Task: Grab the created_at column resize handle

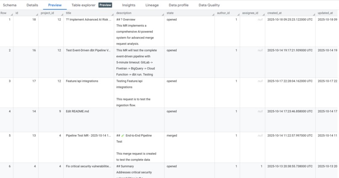Action: pyautogui.click(x=314, y=15)
